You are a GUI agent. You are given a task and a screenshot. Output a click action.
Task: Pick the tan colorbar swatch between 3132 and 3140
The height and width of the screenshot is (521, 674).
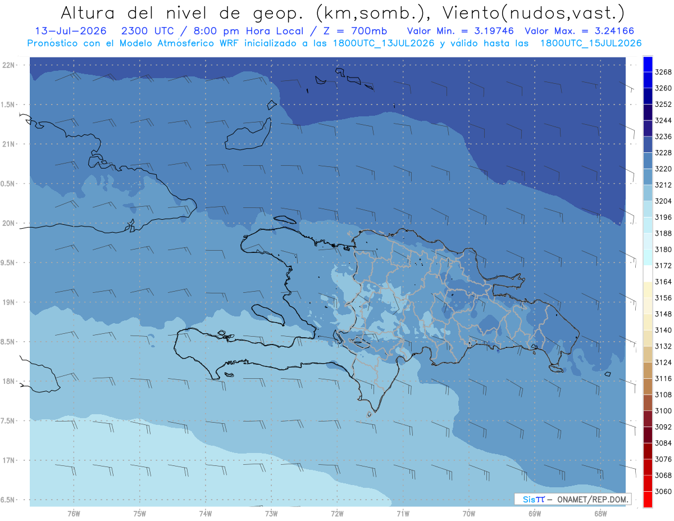click(648, 338)
